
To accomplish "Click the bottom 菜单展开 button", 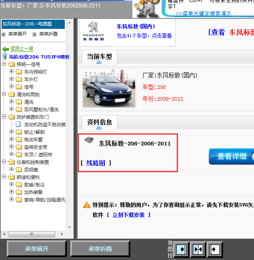I will (37, 249).
